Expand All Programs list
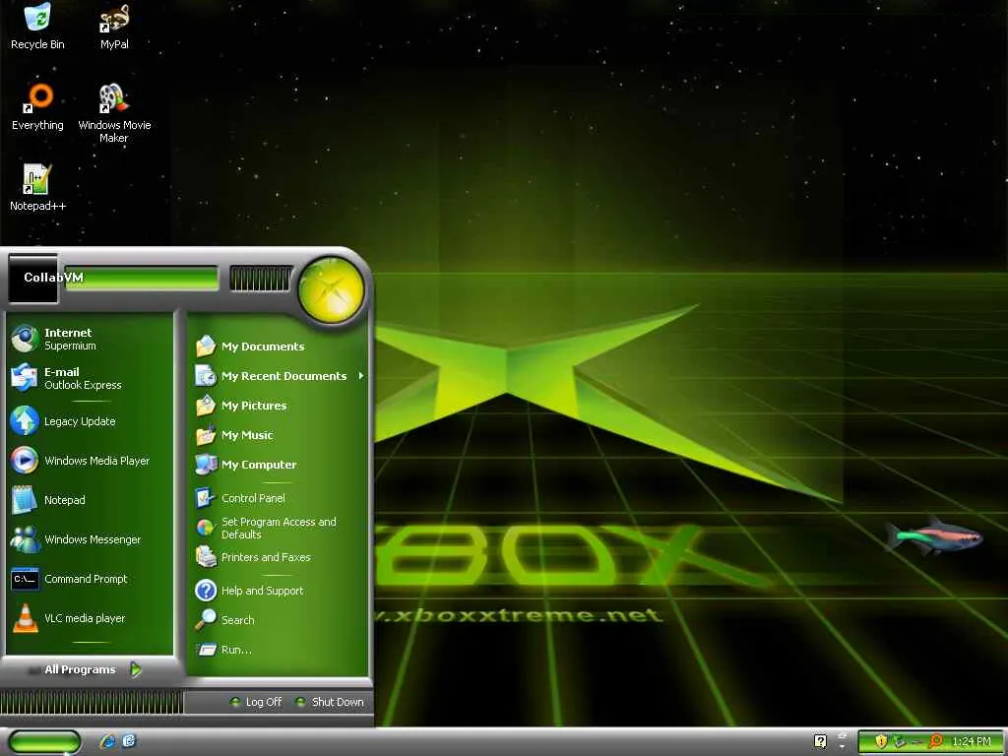1008x756 pixels. coord(90,669)
